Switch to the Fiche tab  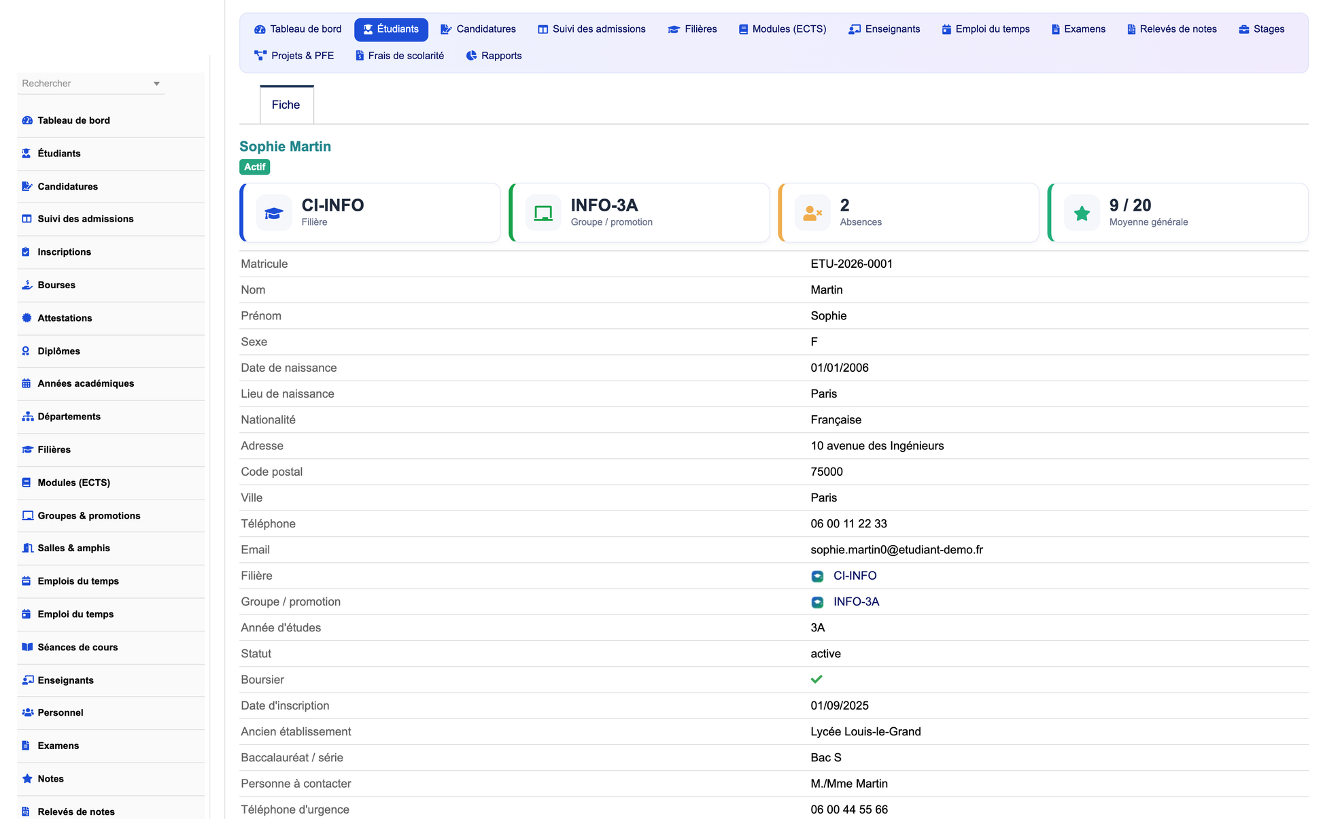click(x=286, y=105)
